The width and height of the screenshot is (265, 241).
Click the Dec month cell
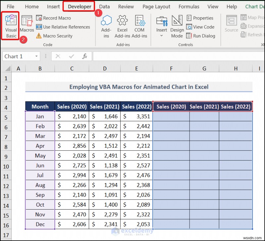coord(40,224)
